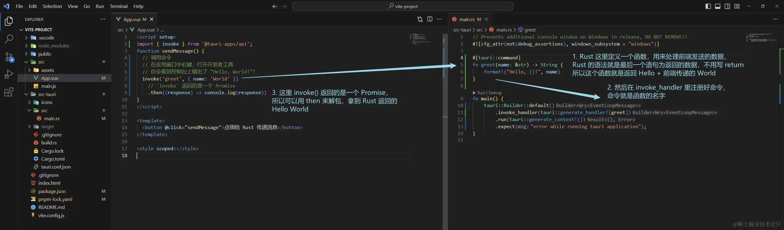Click the VS Code logo icon
Viewport: 784px width, 230px height.
(x=6, y=6)
